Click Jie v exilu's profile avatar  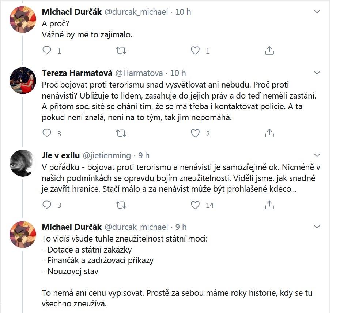coord(22,163)
